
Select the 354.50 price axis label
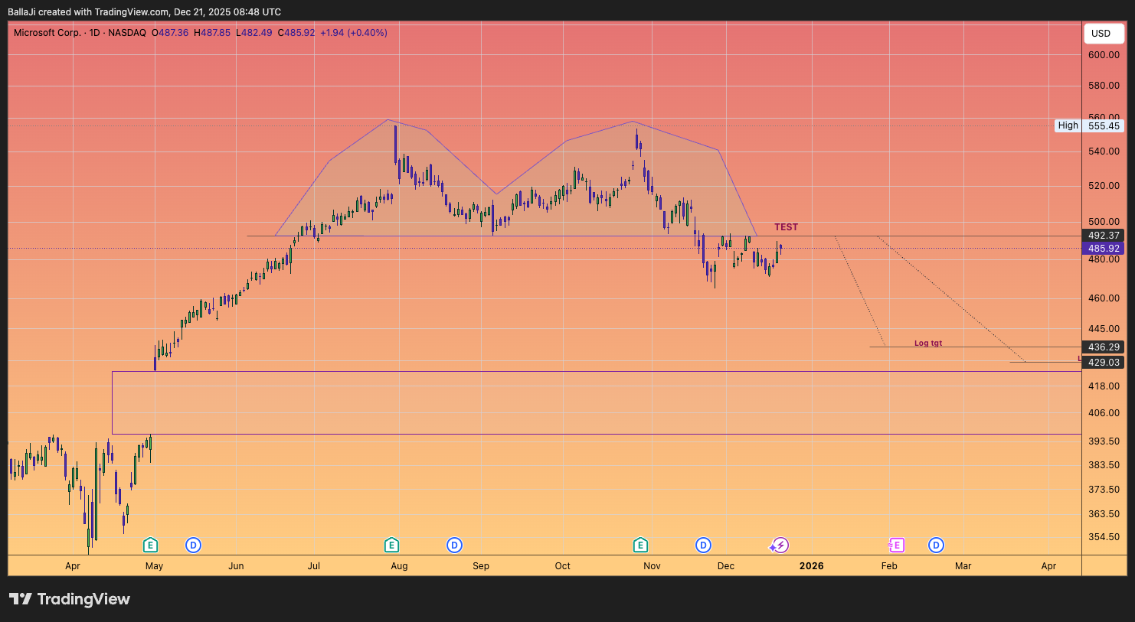point(1104,537)
